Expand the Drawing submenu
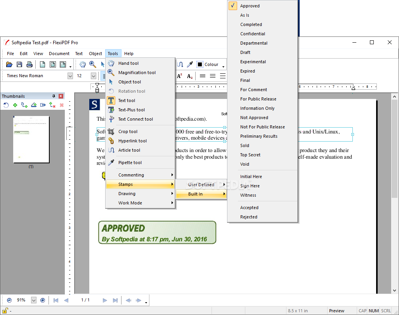 coord(140,194)
